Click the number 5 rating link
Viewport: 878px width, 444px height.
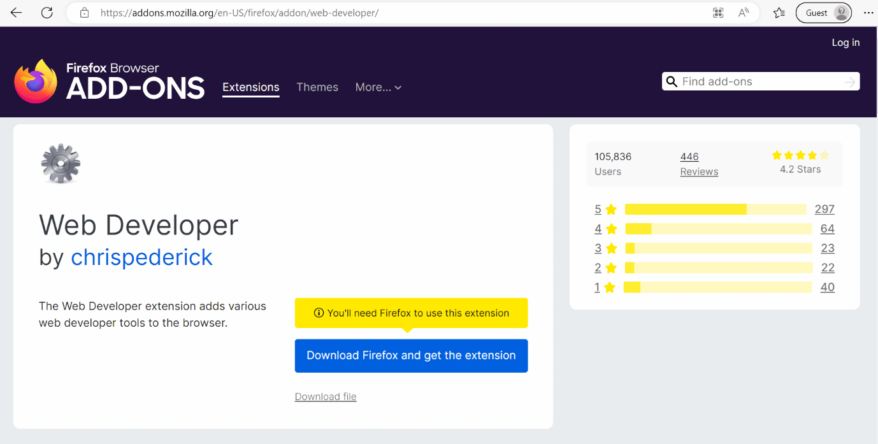tap(598, 209)
